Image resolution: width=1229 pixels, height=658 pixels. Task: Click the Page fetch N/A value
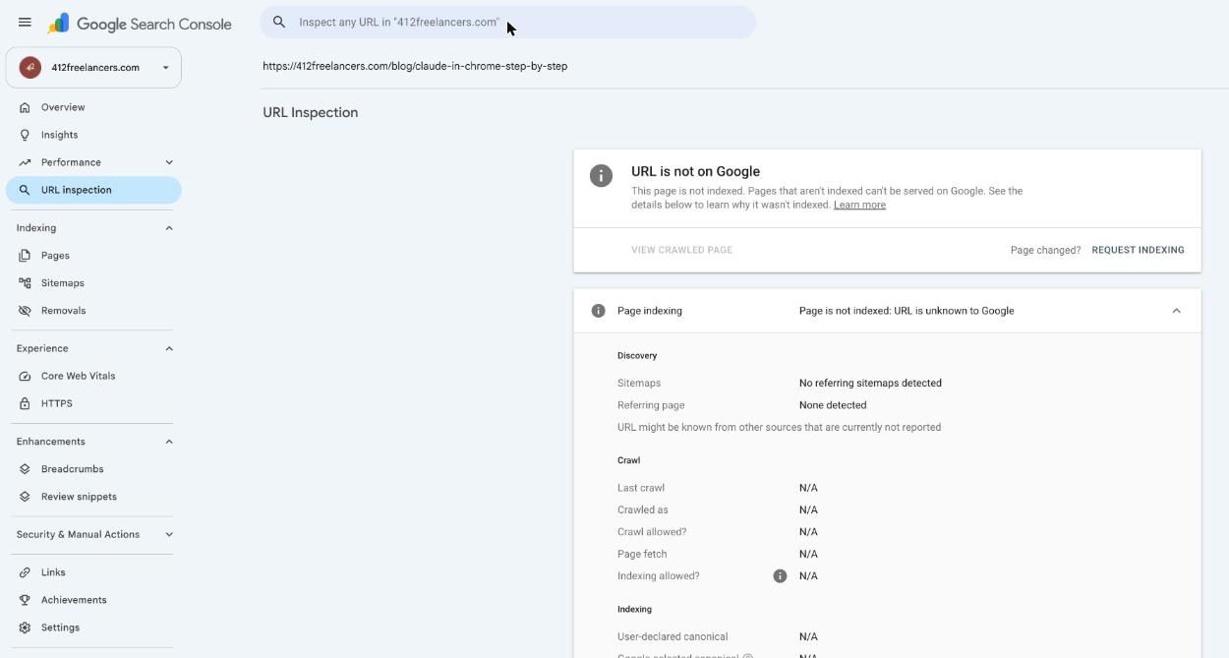coord(808,554)
